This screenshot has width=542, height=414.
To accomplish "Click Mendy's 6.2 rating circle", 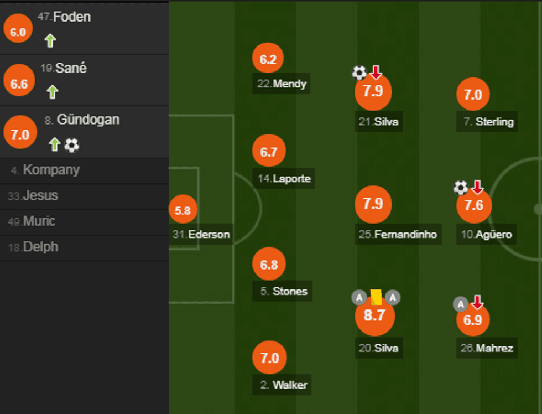I will pyautogui.click(x=268, y=59).
